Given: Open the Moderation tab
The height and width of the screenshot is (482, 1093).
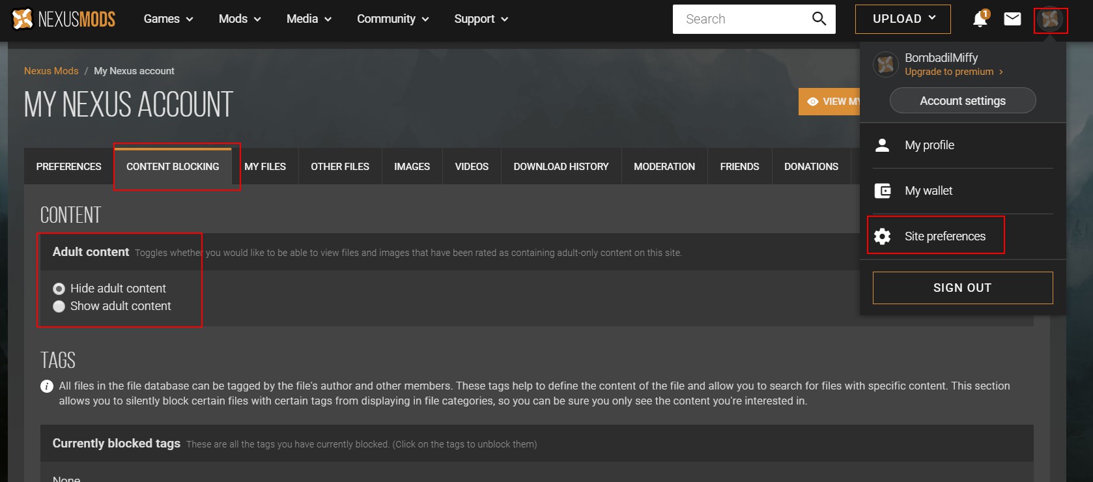Looking at the screenshot, I should 664,167.
